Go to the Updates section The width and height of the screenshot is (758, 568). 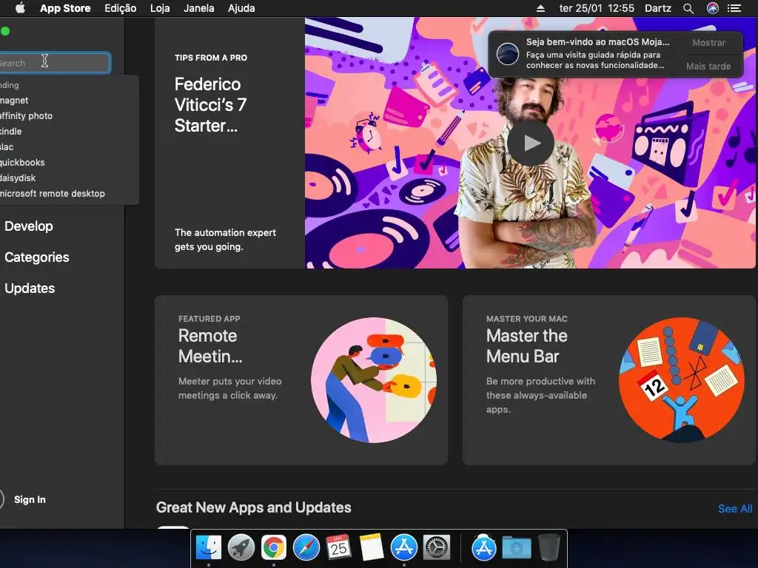[30, 288]
